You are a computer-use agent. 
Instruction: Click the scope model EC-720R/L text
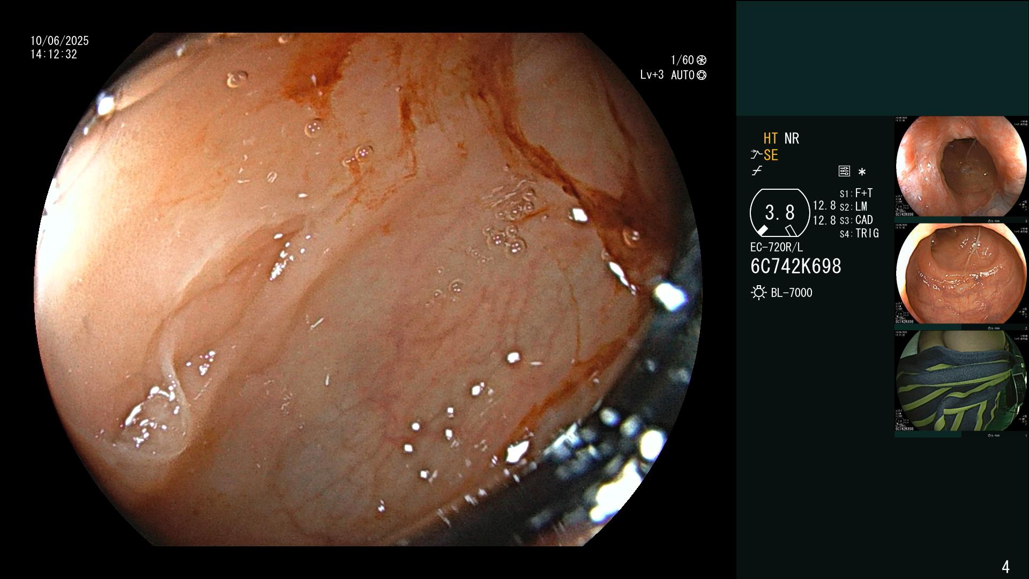click(777, 248)
